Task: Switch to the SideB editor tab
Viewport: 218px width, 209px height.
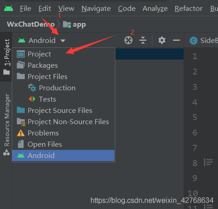Action: [204, 41]
